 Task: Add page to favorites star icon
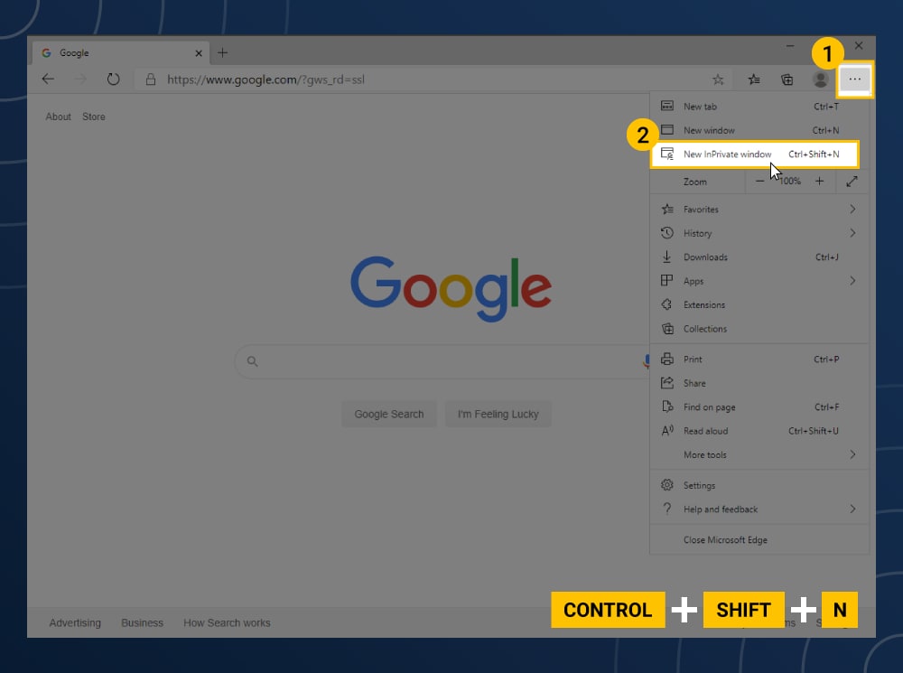718,79
